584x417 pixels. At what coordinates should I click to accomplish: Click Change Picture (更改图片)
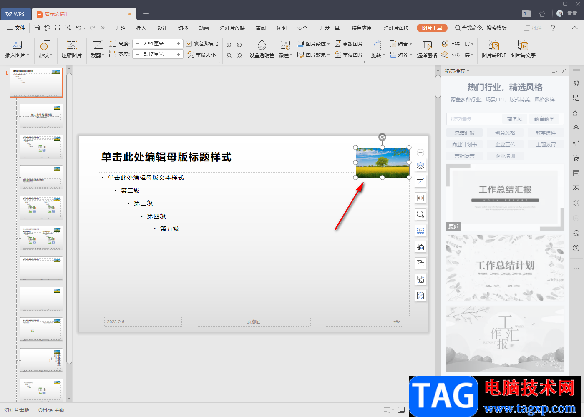(x=349, y=44)
